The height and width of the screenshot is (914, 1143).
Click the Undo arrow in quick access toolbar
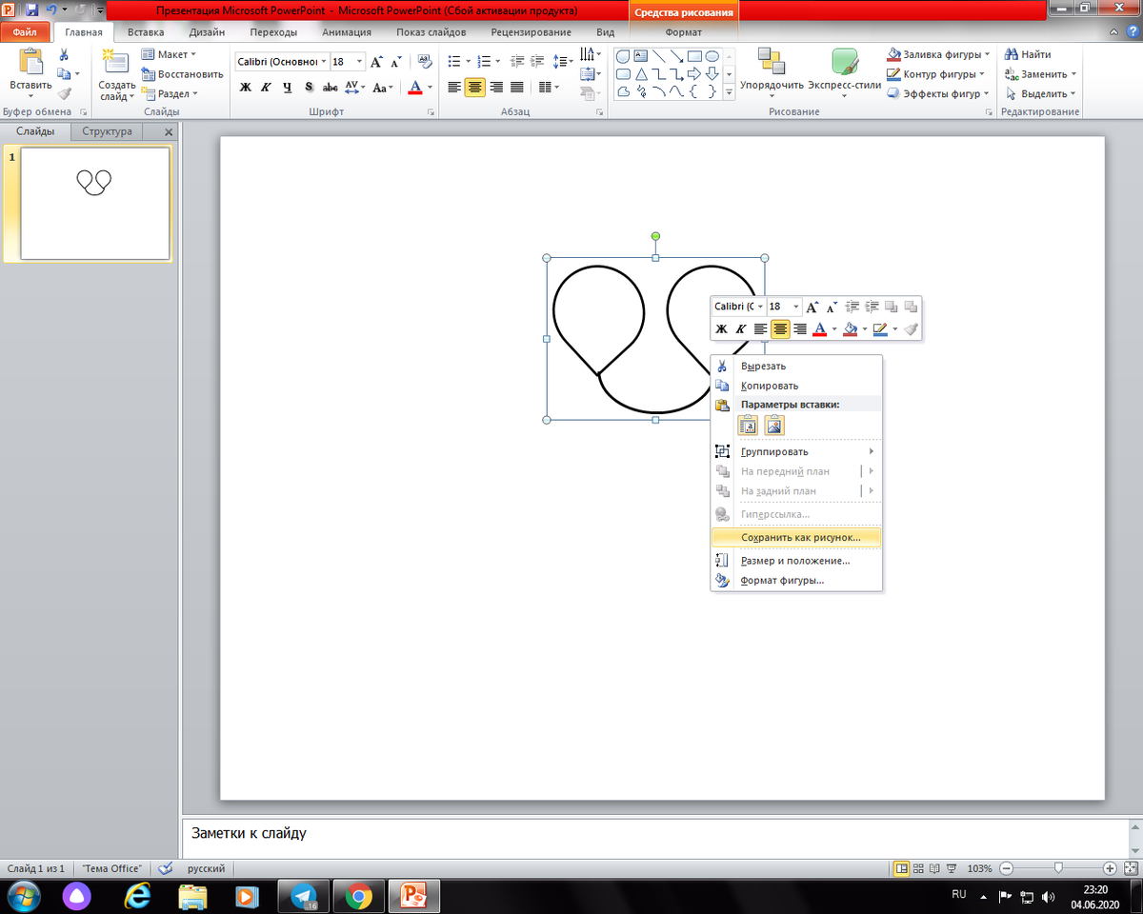50,10
